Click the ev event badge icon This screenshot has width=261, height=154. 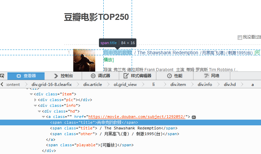click(194, 117)
